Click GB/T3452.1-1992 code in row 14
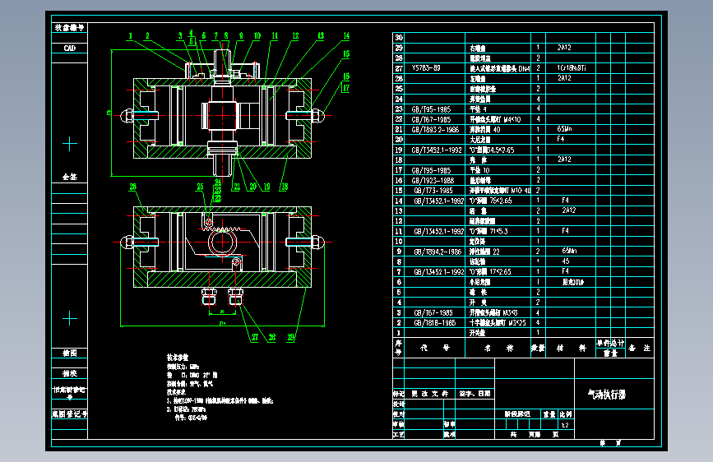713x462 pixels. tap(439, 201)
